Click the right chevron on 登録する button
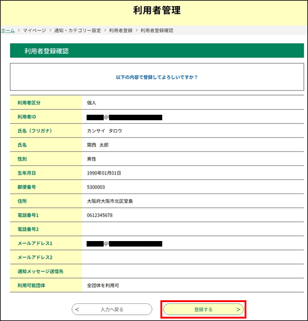Image resolution: width=308 pixels, height=321 pixels. tap(238, 309)
